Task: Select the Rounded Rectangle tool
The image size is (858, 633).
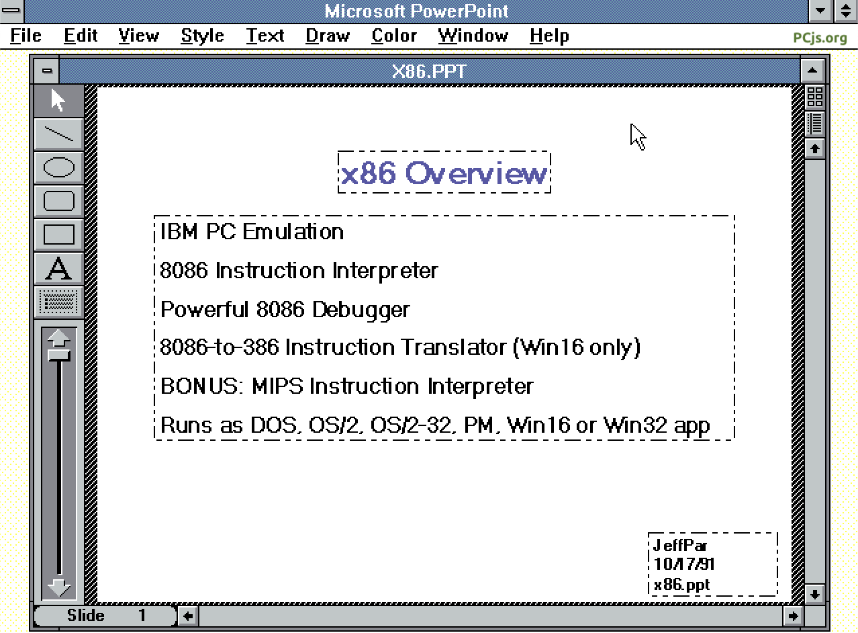Action: pyautogui.click(x=58, y=201)
